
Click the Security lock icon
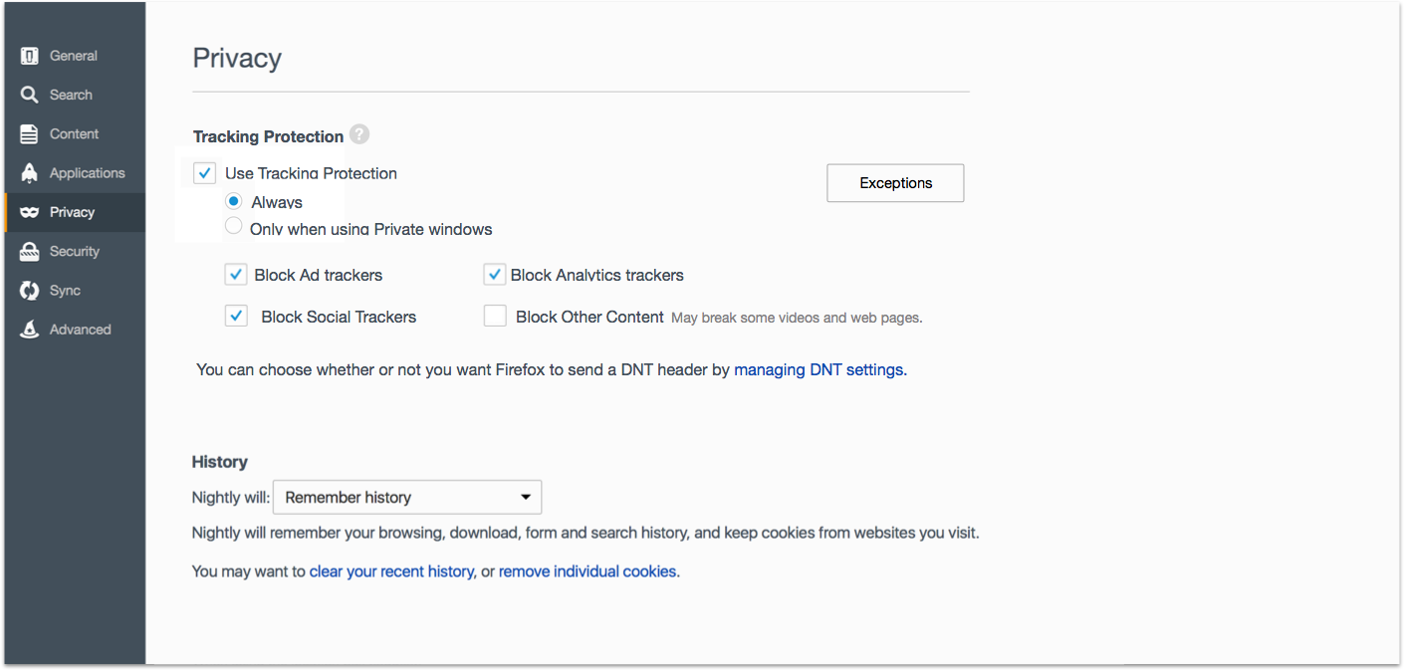30,251
